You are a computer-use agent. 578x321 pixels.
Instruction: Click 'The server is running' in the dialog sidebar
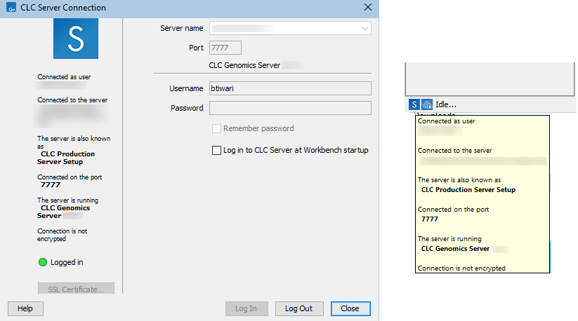tap(68, 200)
